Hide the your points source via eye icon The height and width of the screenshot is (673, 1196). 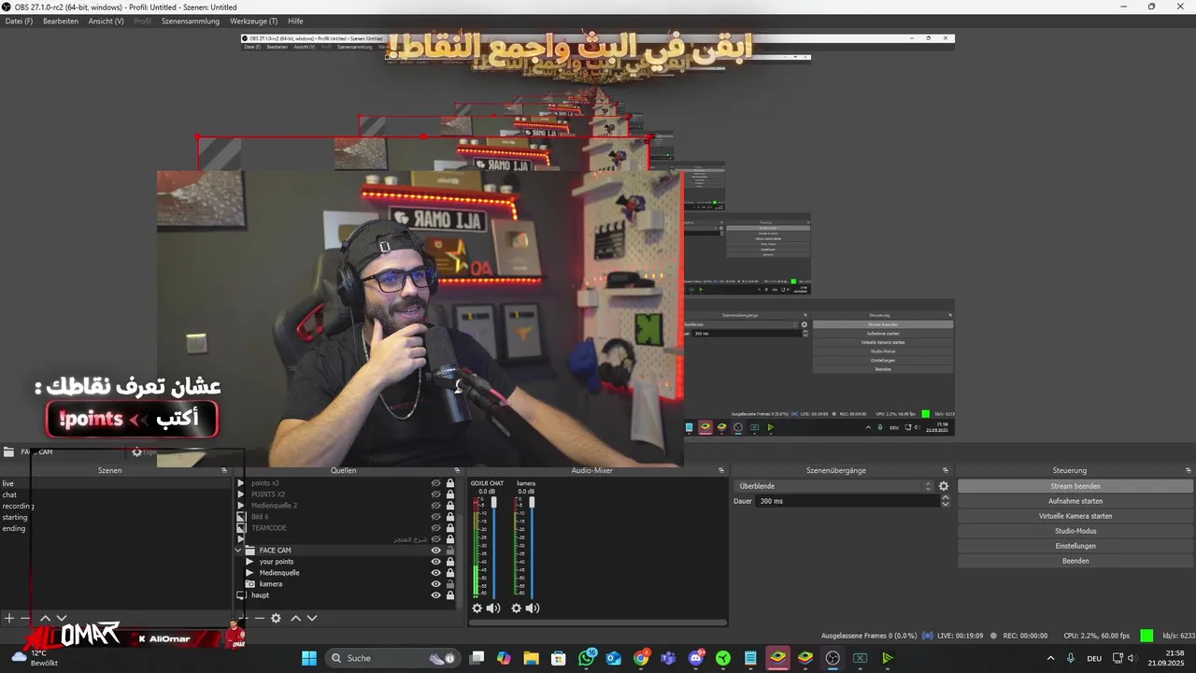tap(435, 562)
